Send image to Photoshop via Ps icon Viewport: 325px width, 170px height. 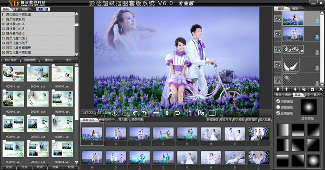pos(201,113)
